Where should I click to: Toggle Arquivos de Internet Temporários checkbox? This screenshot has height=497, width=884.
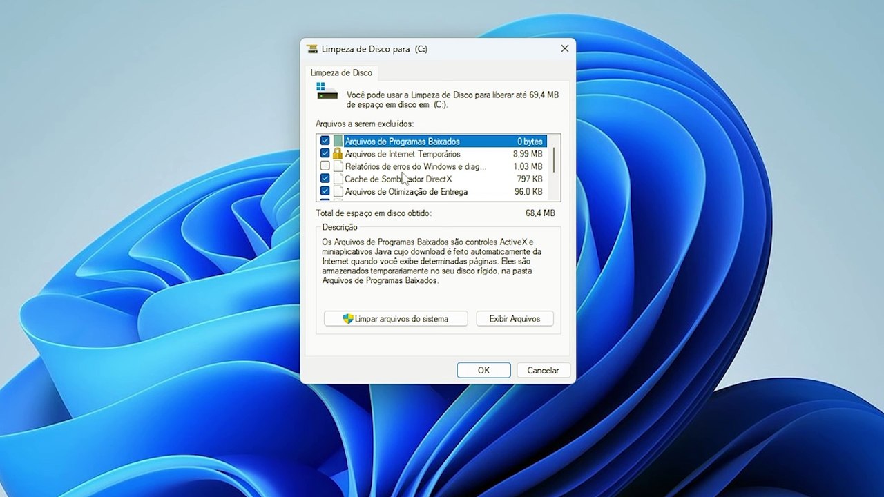click(325, 154)
